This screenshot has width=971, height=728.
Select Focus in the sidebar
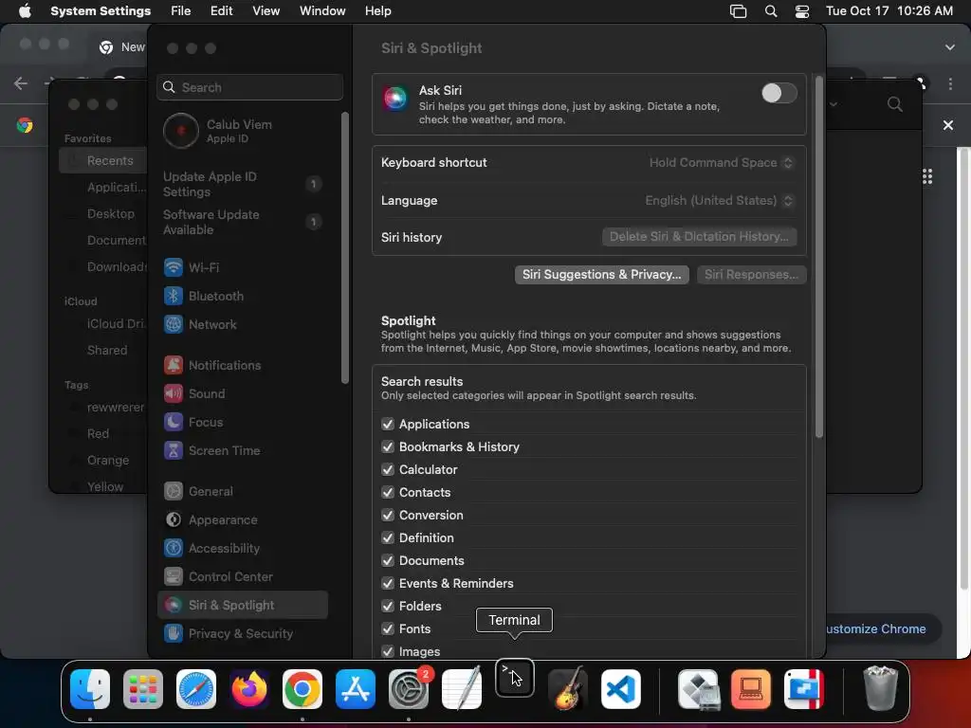243,422
